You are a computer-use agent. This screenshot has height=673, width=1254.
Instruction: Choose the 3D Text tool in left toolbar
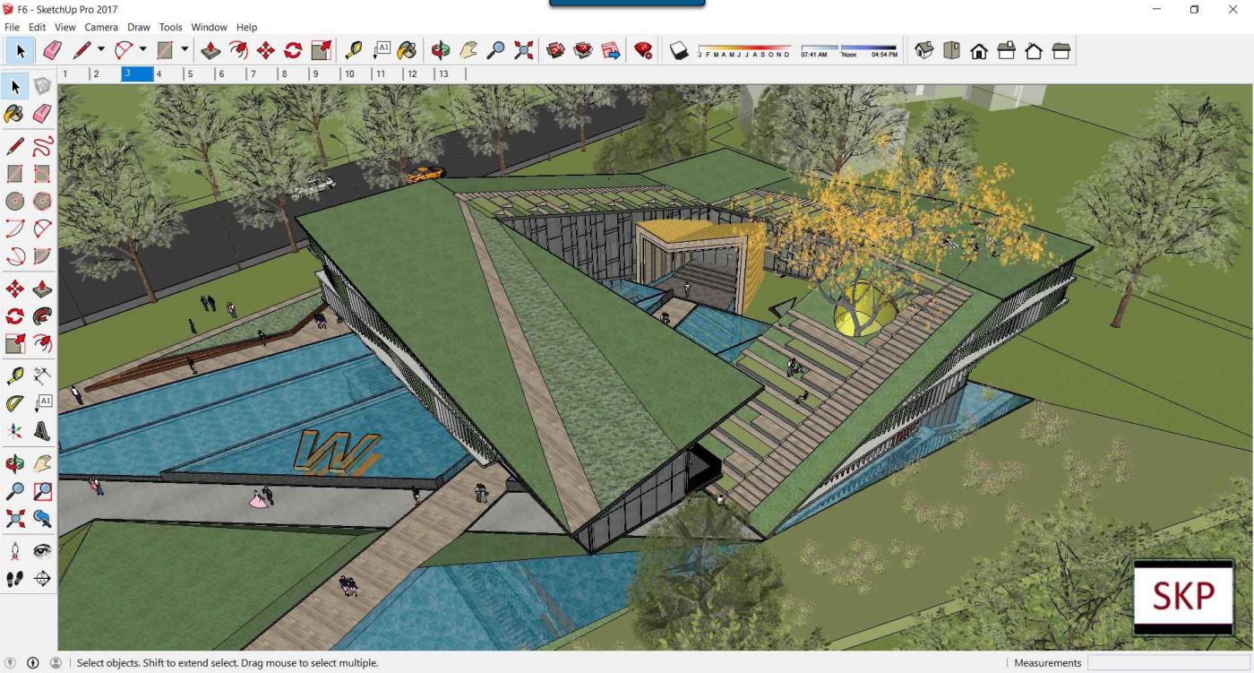click(42, 431)
